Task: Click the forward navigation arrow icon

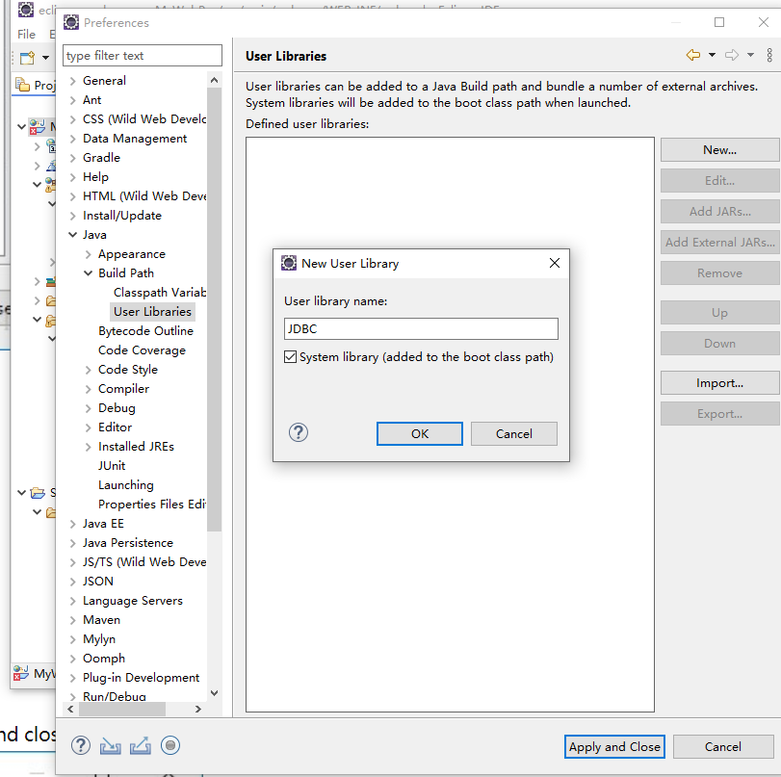Action: pos(732,55)
